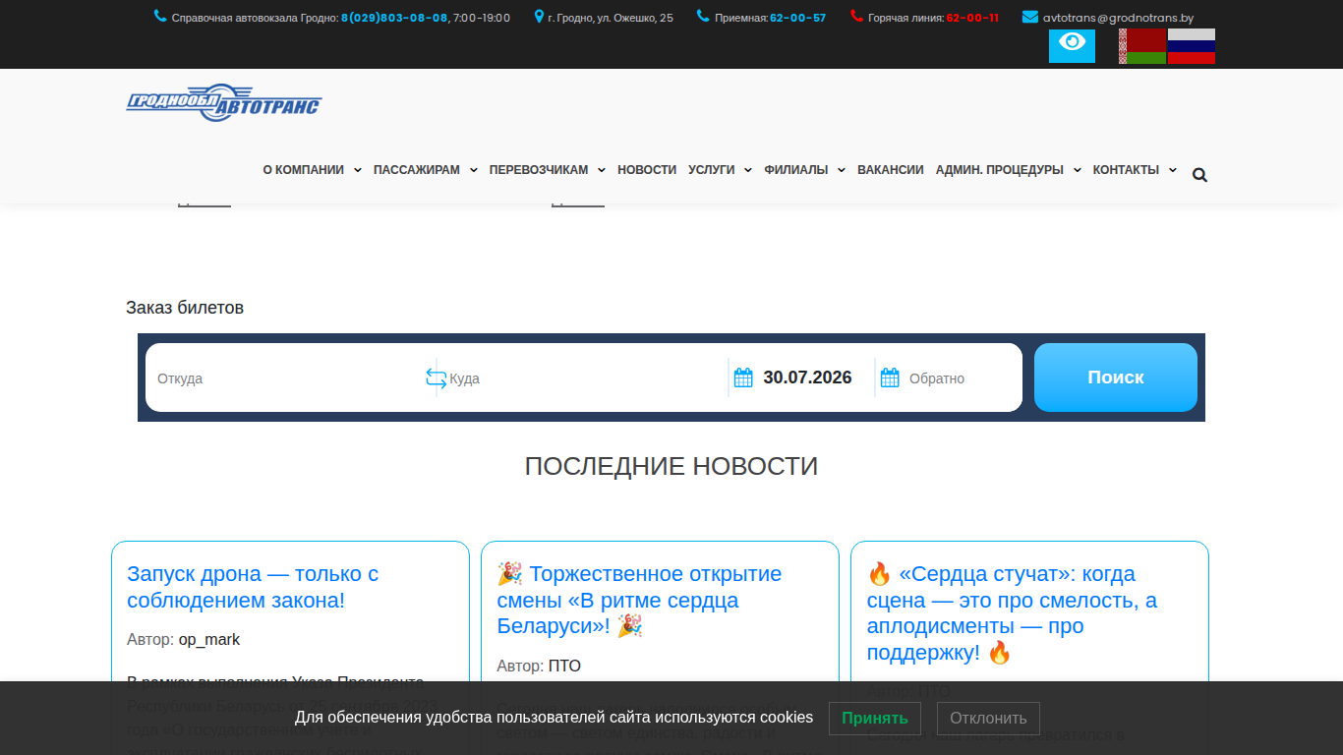Open the Услуги menu item
Image resolution: width=1343 pixels, height=755 pixels.
click(x=712, y=170)
